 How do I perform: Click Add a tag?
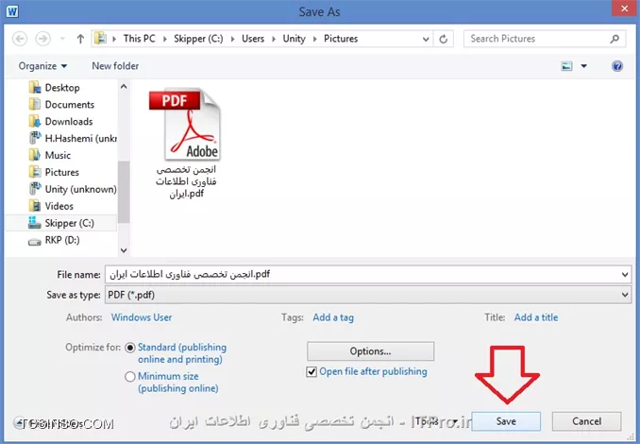[x=333, y=317]
